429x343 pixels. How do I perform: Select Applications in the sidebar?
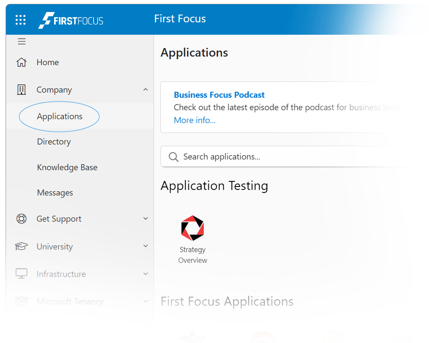pos(59,116)
